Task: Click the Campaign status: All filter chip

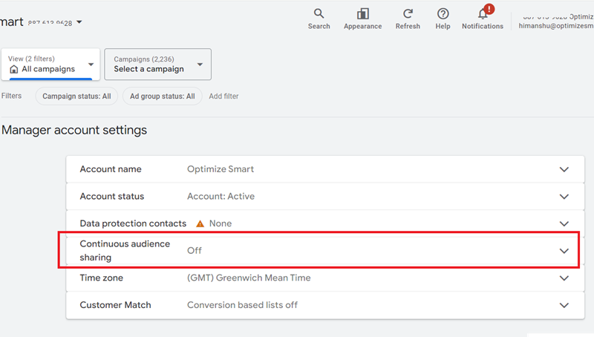Action: point(76,96)
